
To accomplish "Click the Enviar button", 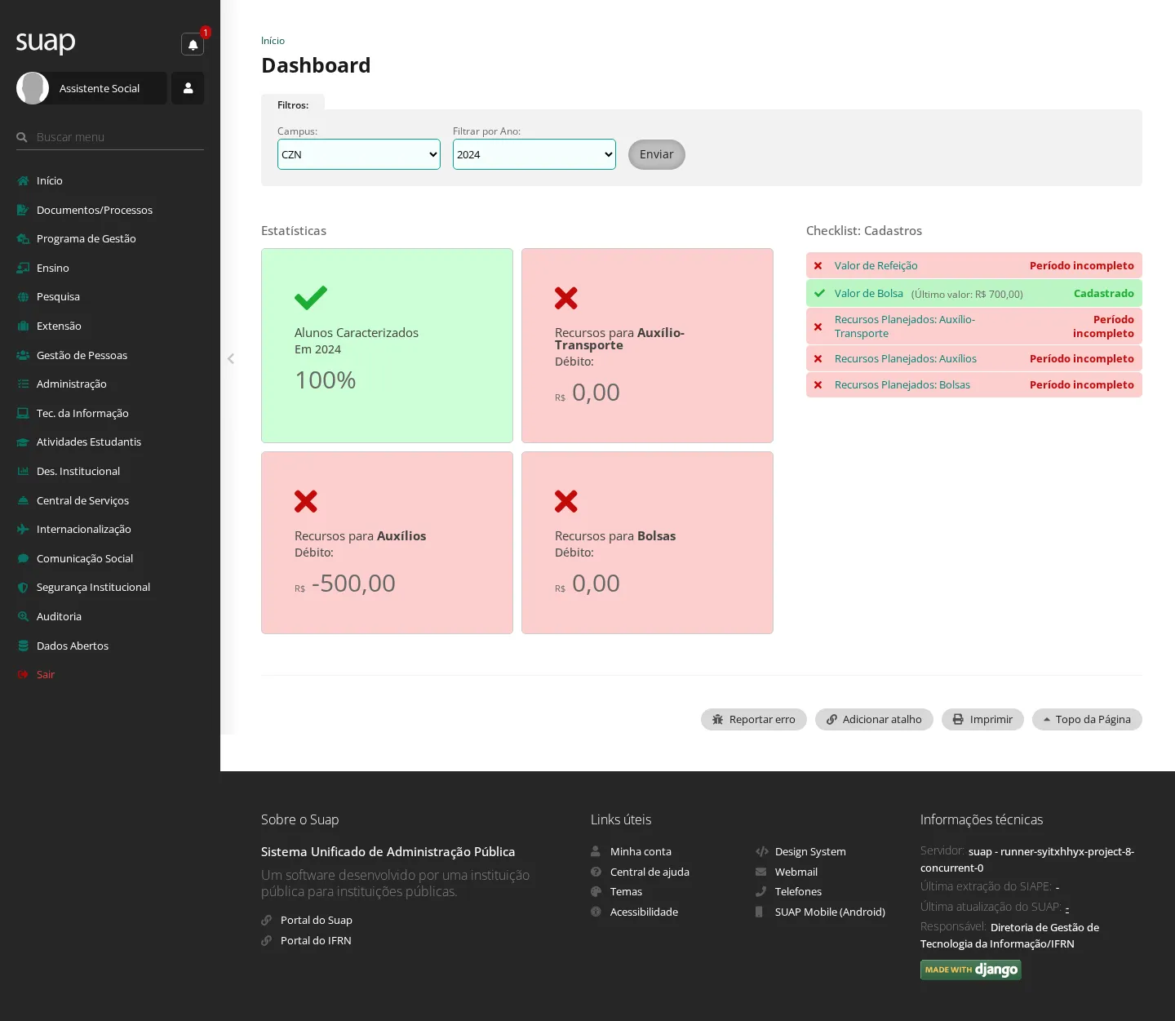I will point(657,154).
